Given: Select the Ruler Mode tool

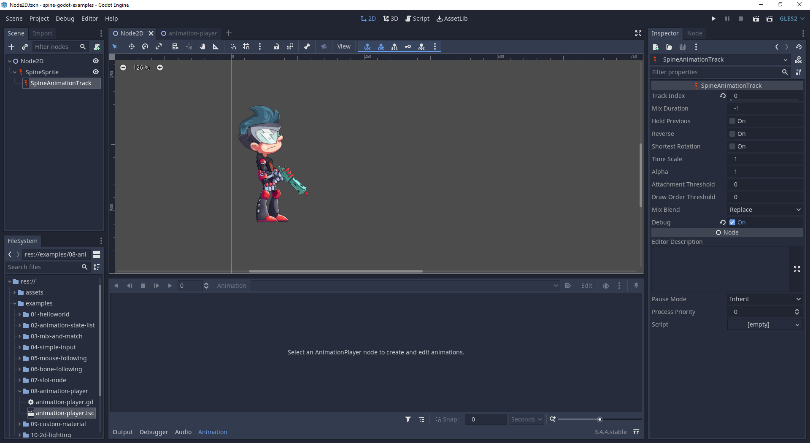Looking at the screenshot, I should point(216,47).
